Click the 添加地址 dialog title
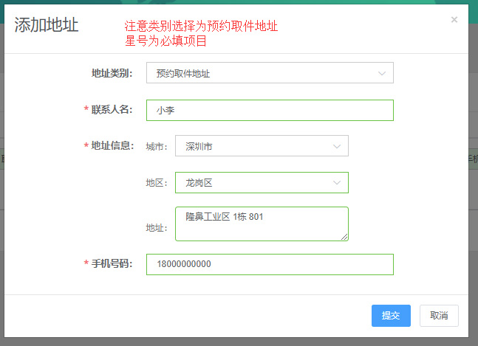Screen dimensions: 478x346 [x=47, y=25]
